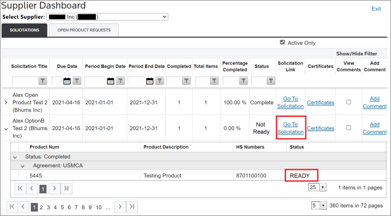Go to last page of solicitations grid

pyautogui.click(x=132, y=207)
